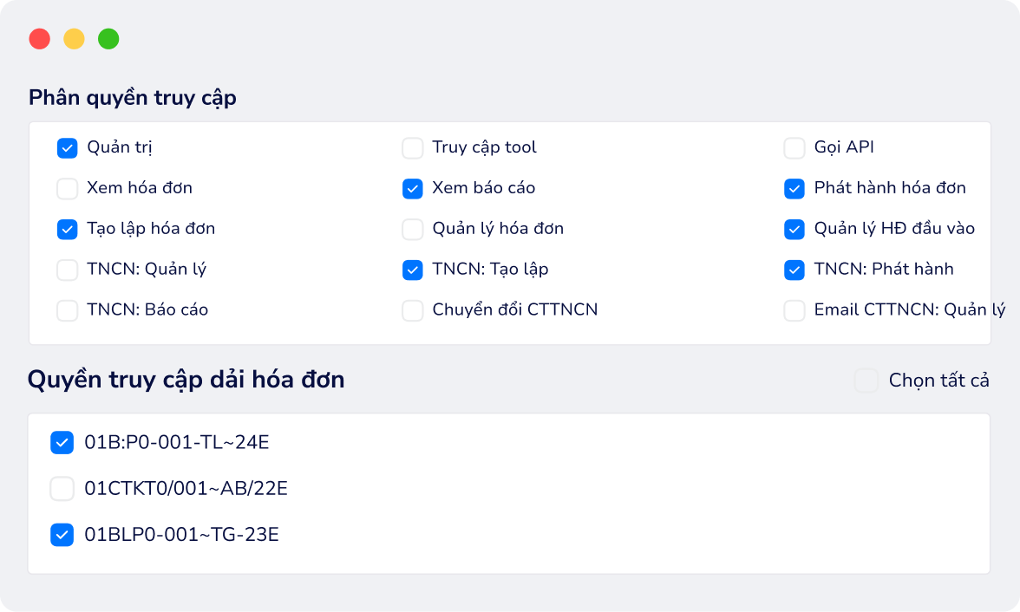Viewport: 1020px width, 612px height.
Task: Enable the Truy cập tool checkbox
Action: pos(413,148)
